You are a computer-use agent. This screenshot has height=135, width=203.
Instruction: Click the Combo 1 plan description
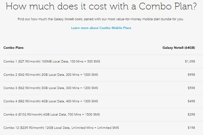click(x=52, y=61)
